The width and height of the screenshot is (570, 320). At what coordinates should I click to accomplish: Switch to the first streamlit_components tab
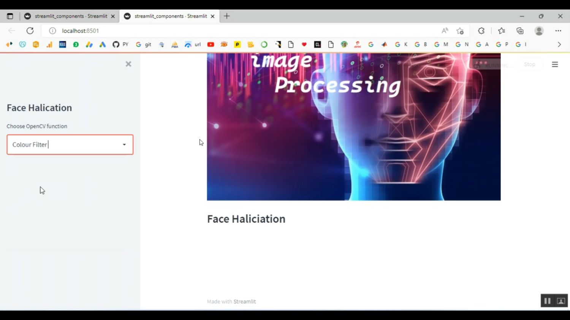pyautogui.click(x=70, y=16)
